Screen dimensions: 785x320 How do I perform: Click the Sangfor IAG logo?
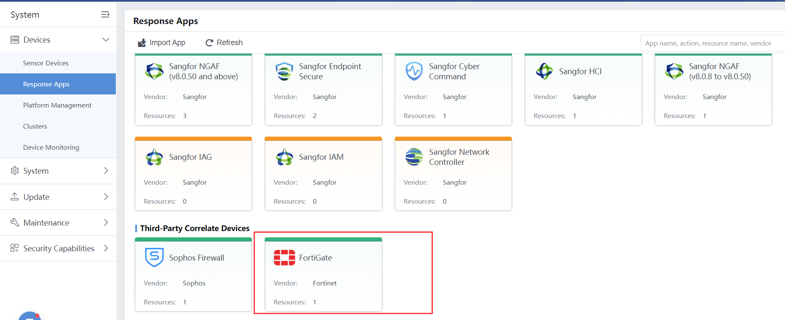tap(154, 157)
